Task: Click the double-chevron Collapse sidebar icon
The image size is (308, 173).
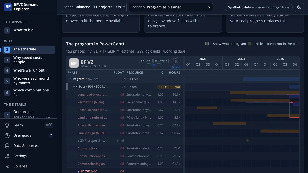Action: click(7, 166)
